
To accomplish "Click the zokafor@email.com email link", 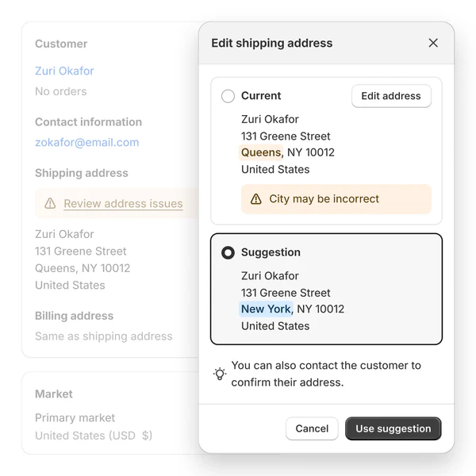I will [86, 143].
